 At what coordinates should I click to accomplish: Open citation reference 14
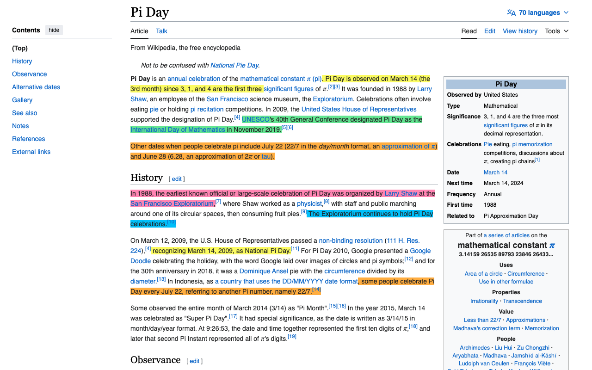click(x=316, y=290)
